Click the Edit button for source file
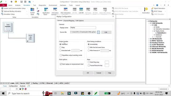The height and width of the screenshot is (96, 171). 106,32
